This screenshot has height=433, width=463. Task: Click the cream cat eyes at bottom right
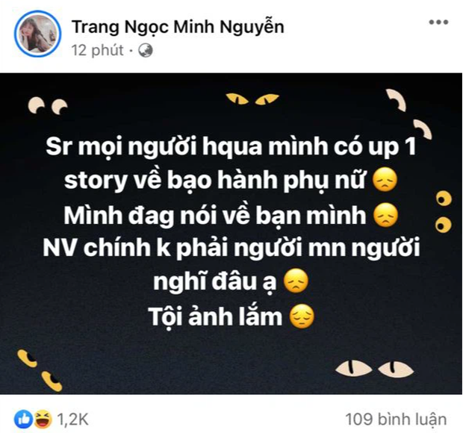tap(374, 369)
